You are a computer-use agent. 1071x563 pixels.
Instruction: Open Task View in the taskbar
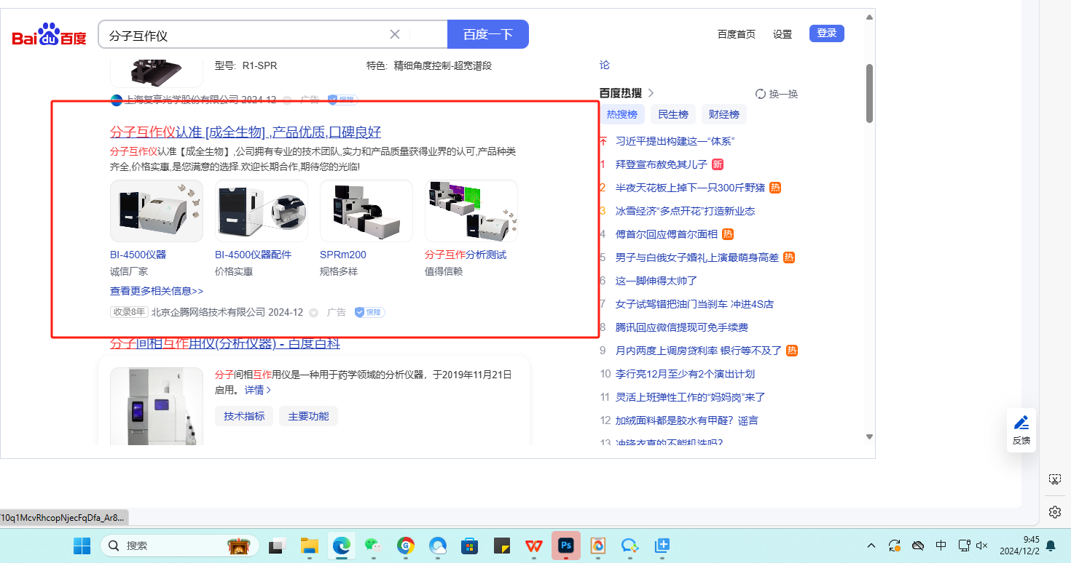(278, 546)
